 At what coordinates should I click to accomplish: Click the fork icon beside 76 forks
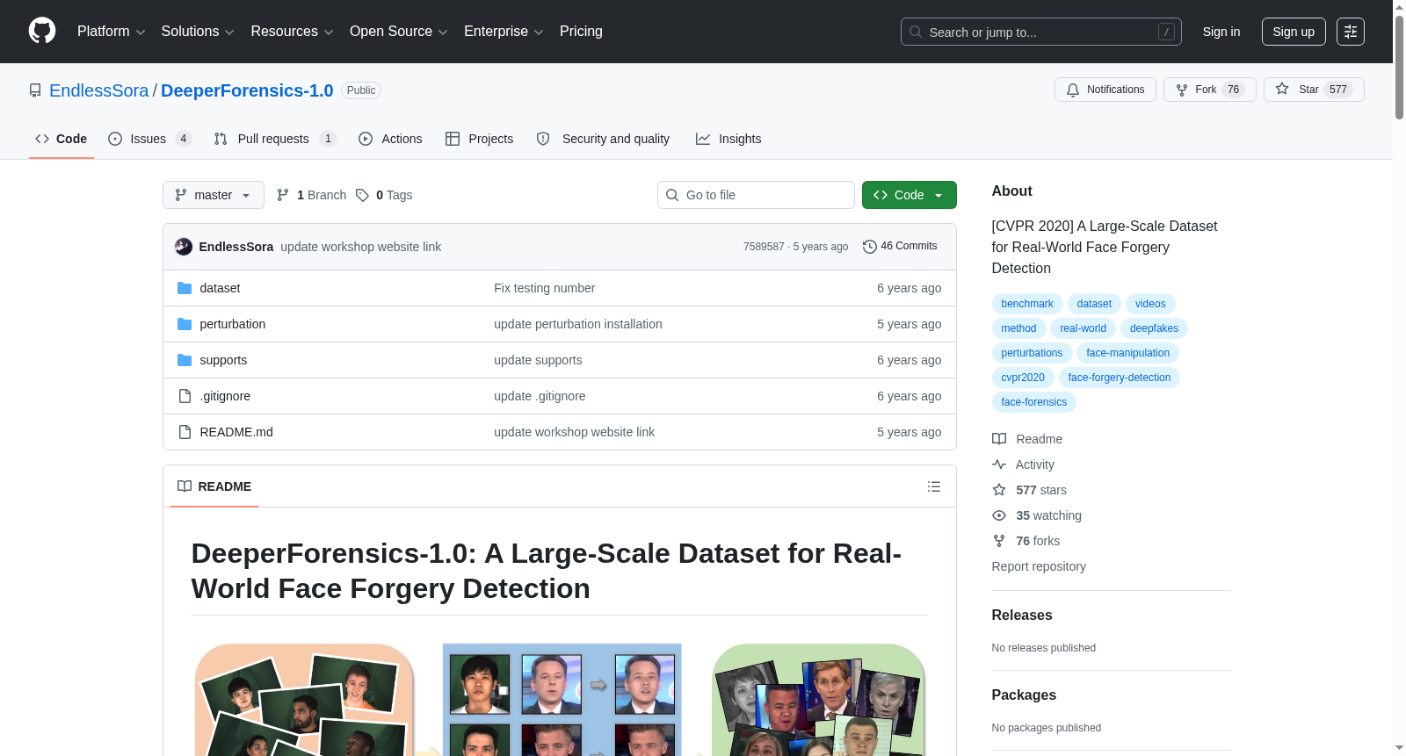click(x=999, y=541)
